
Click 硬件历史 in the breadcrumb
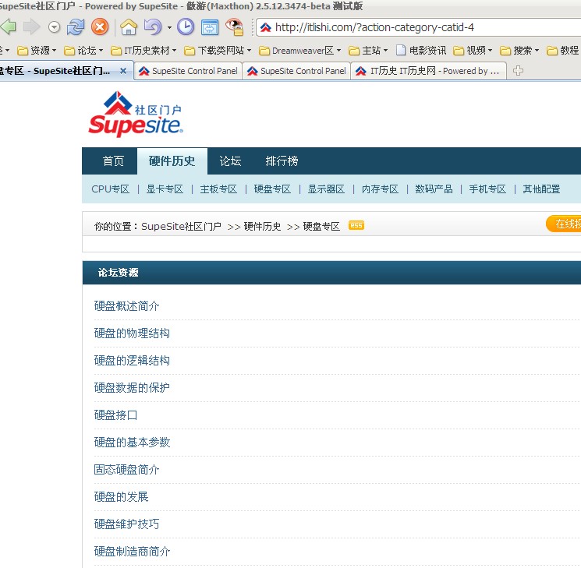[262, 226]
